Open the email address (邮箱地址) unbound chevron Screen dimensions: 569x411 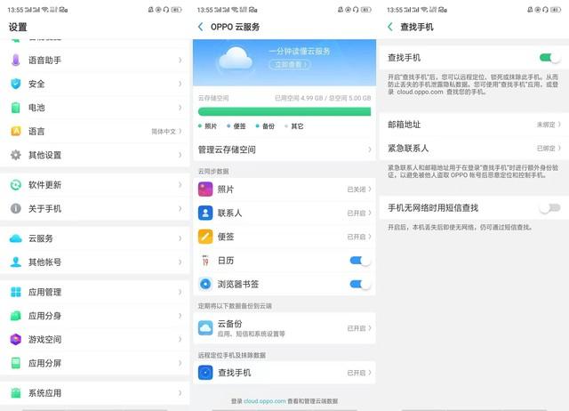coord(559,125)
